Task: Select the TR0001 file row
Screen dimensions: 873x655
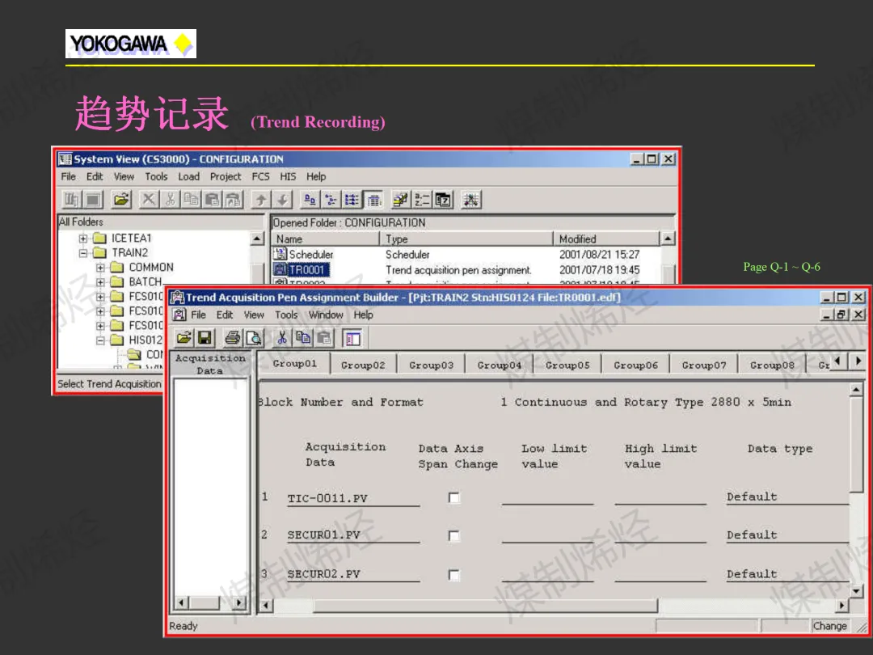Action: click(x=468, y=269)
